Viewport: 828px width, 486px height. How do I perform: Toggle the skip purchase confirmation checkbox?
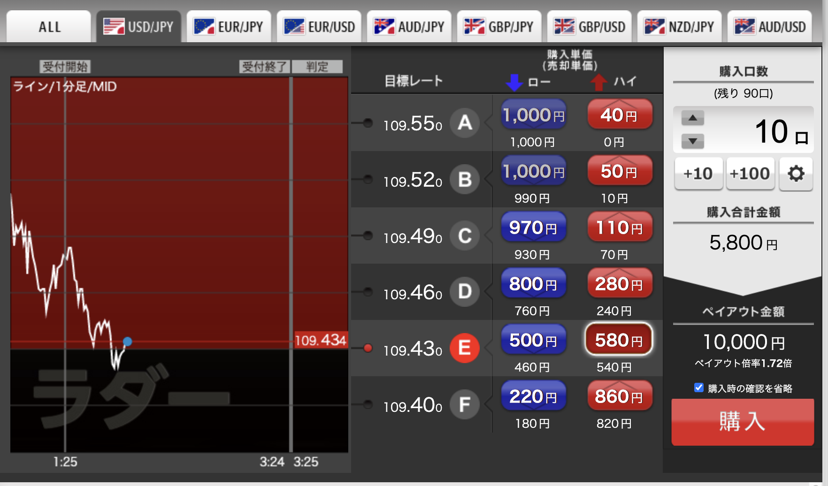click(x=699, y=387)
